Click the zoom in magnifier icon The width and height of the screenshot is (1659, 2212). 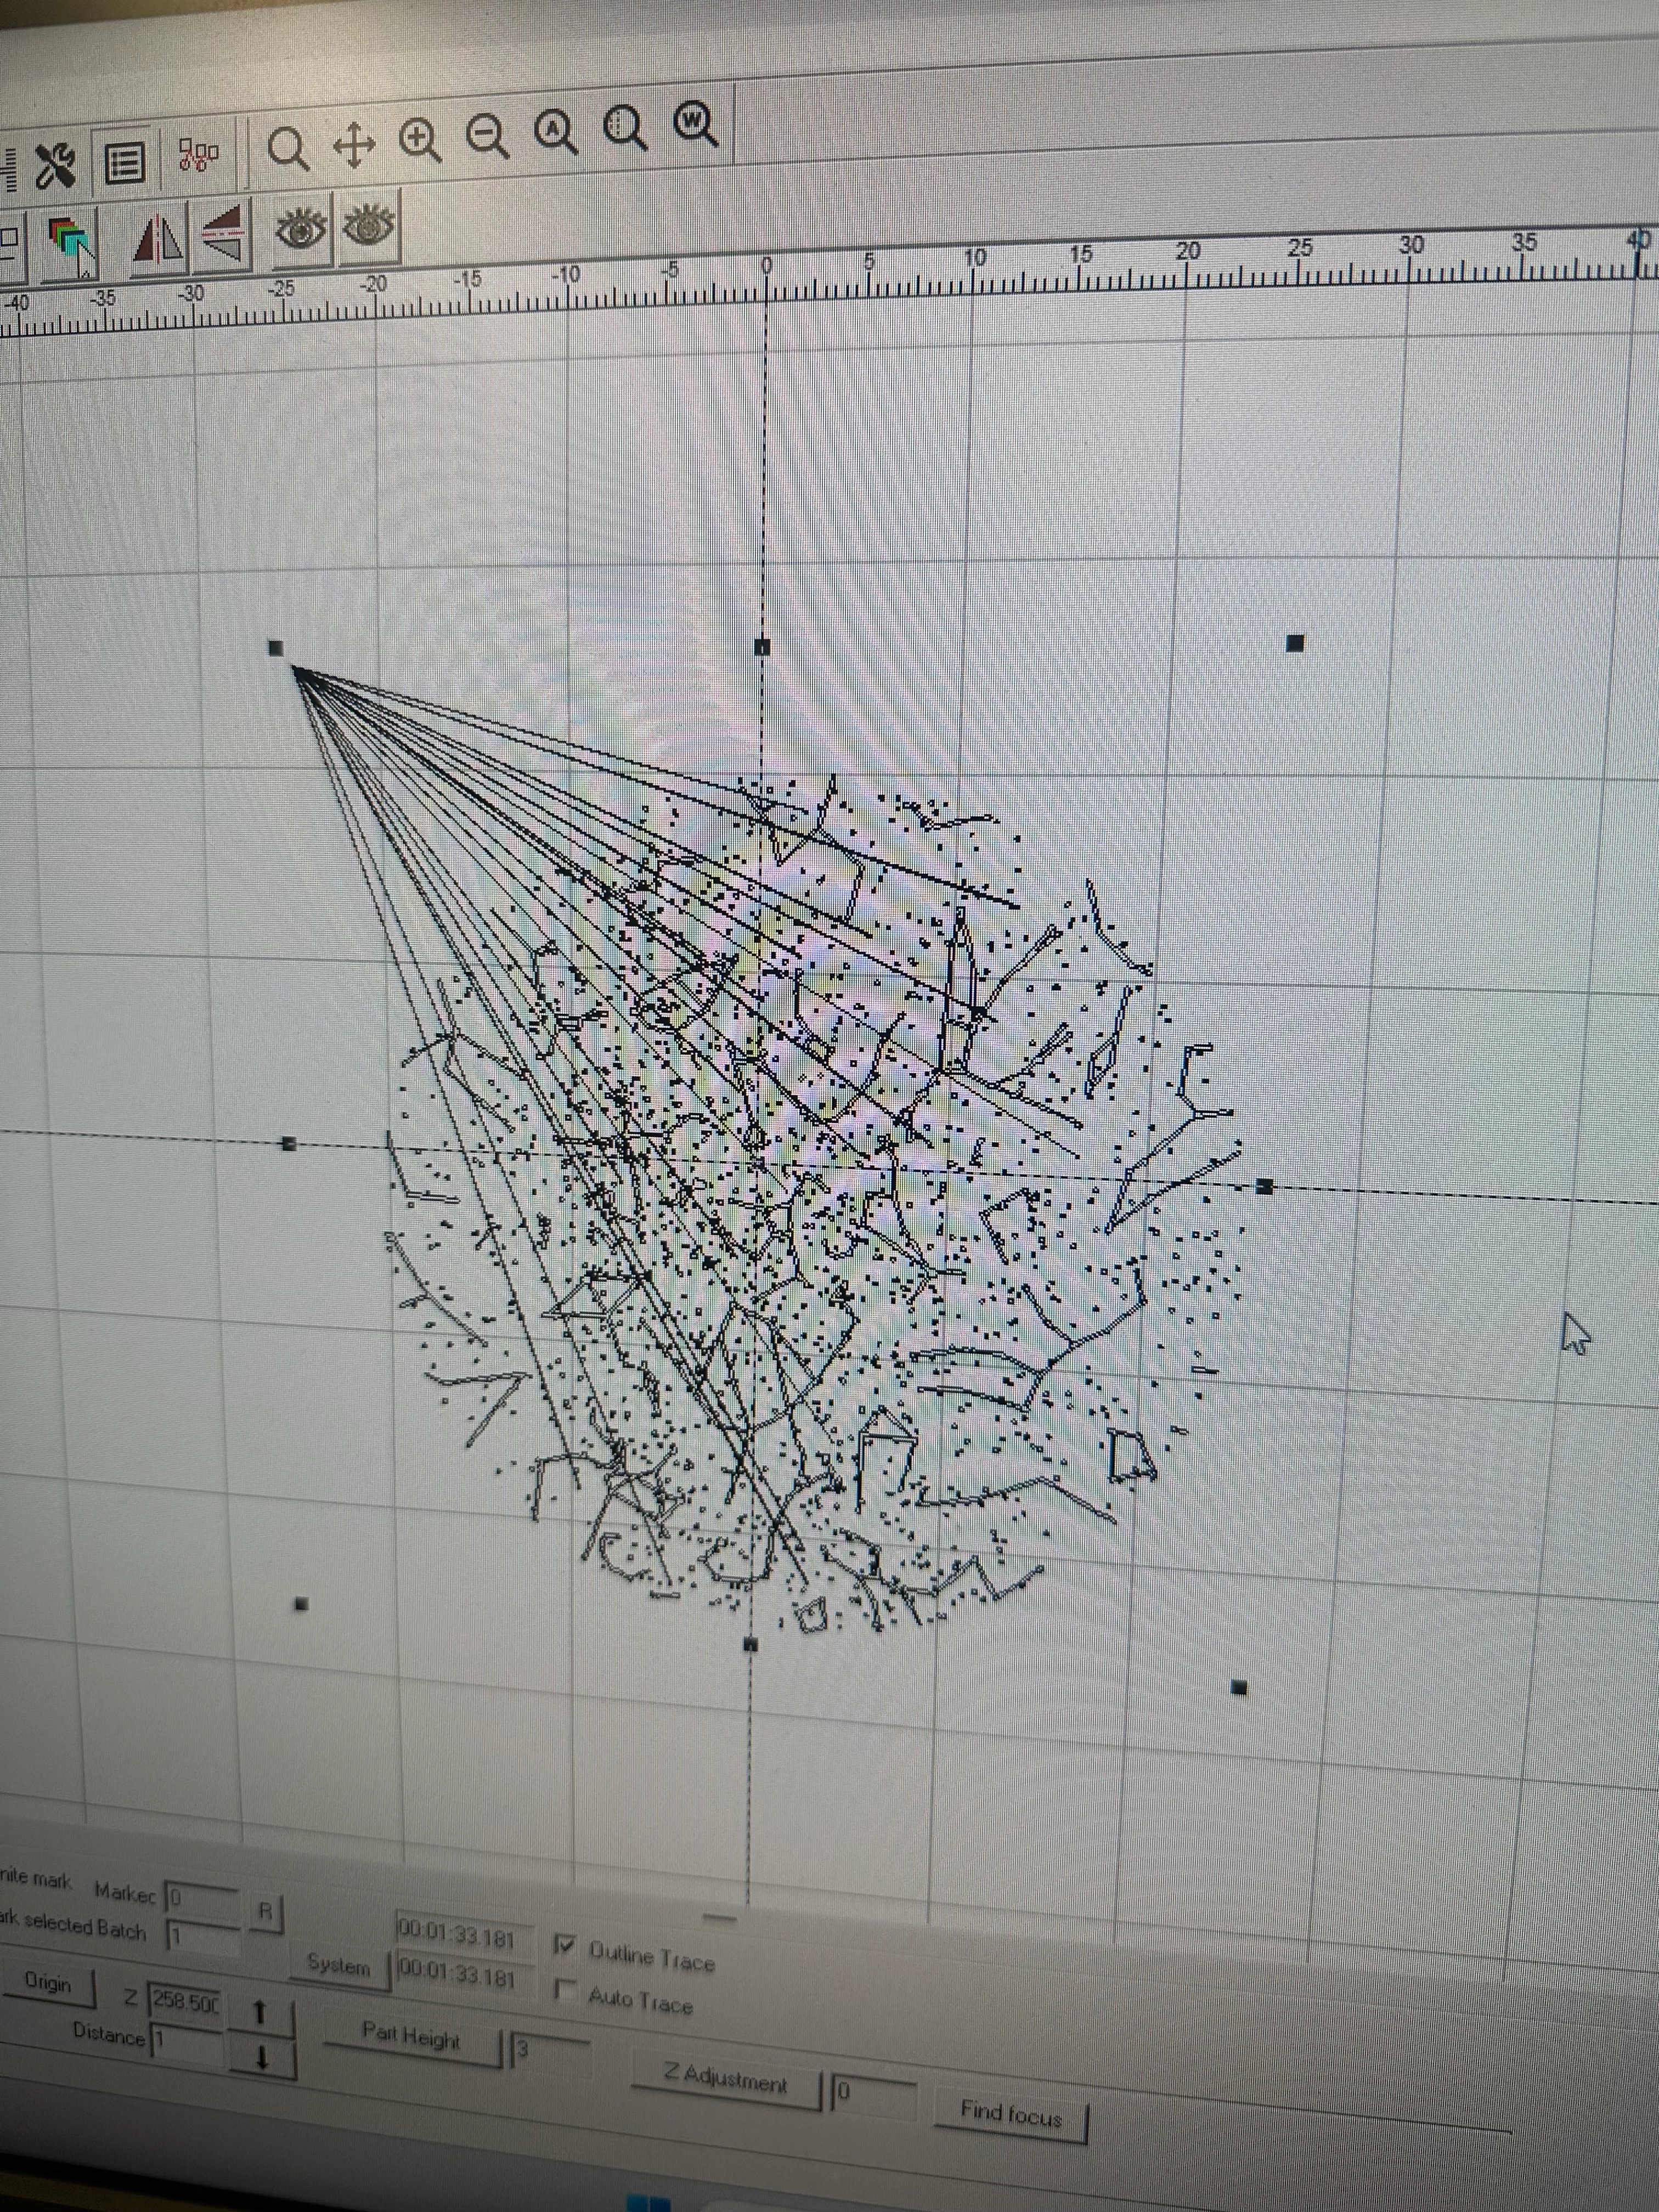(x=420, y=141)
